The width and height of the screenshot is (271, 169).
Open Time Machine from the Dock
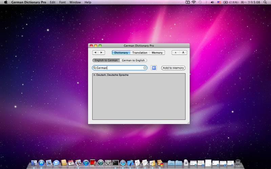[101, 163]
